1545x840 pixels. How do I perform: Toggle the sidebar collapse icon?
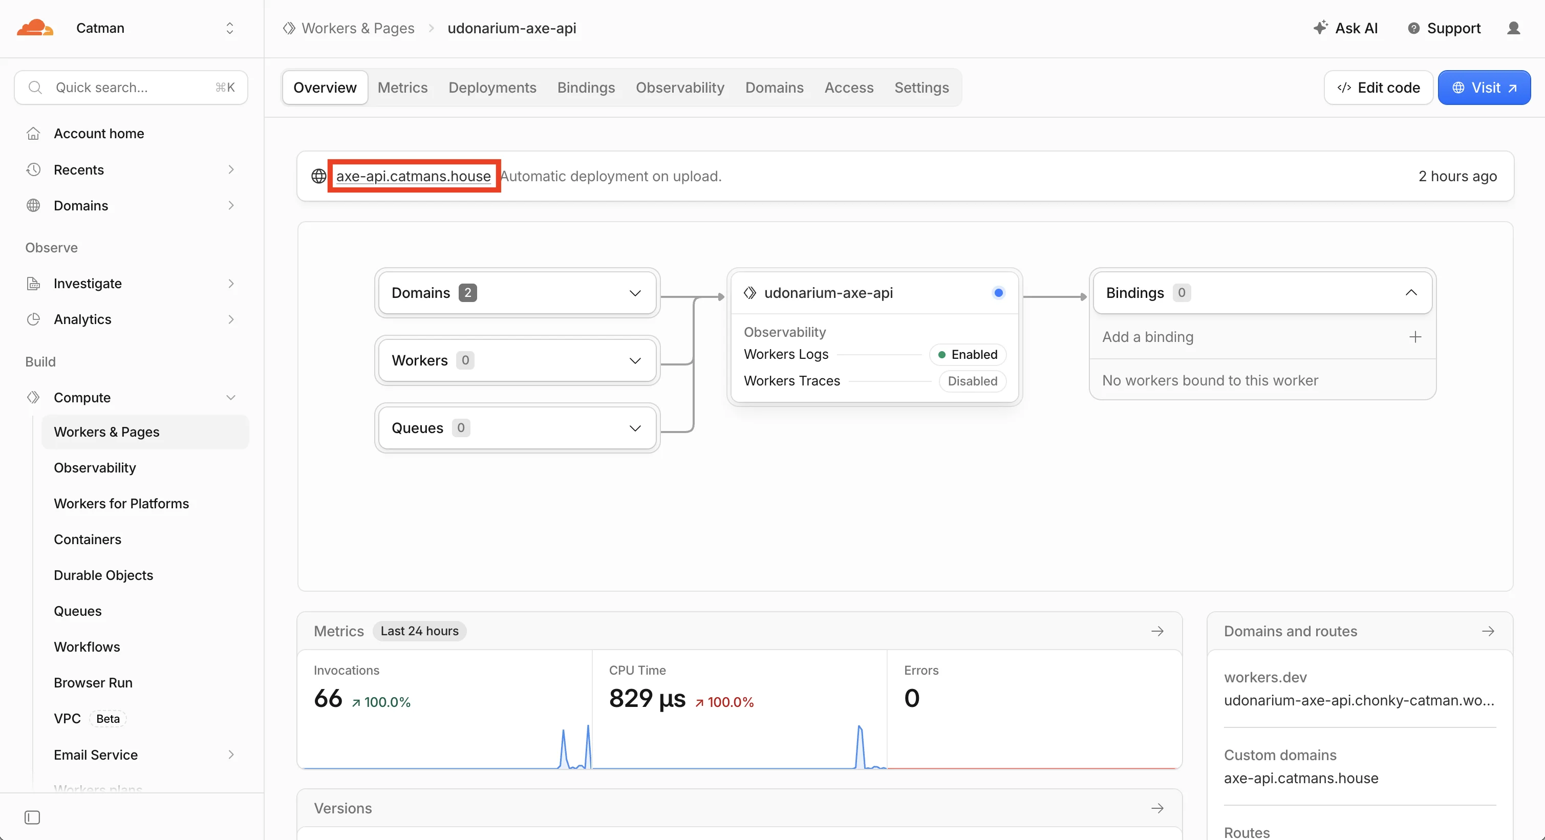[x=32, y=818]
